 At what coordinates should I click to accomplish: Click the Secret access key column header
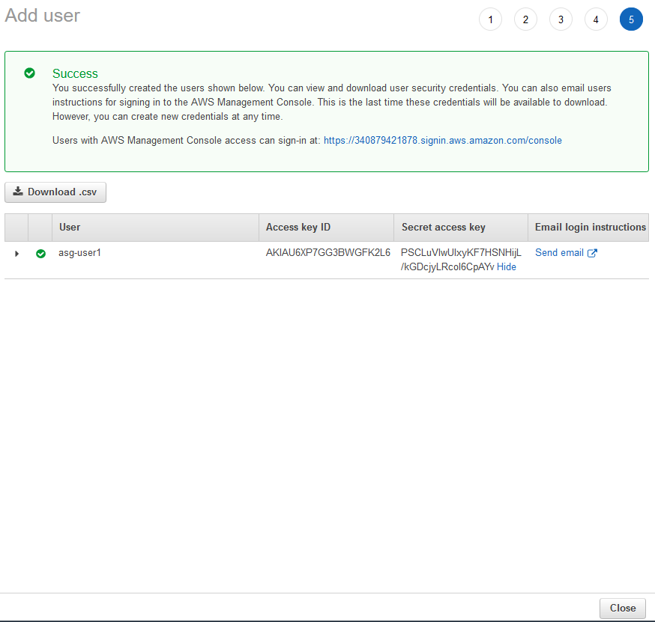(x=443, y=228)
